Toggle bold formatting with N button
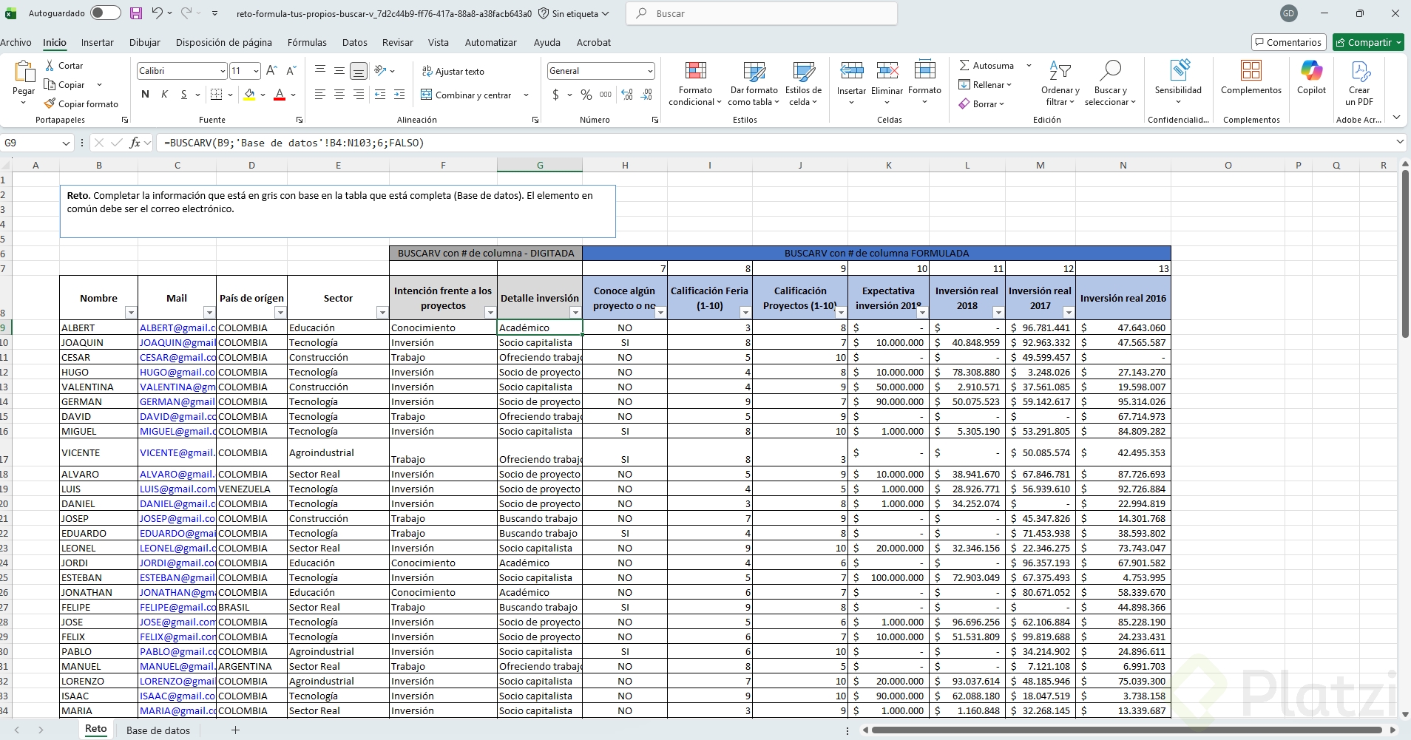Screen dimensions: 1411x740 pyautogui.click(x=145, y=95)
